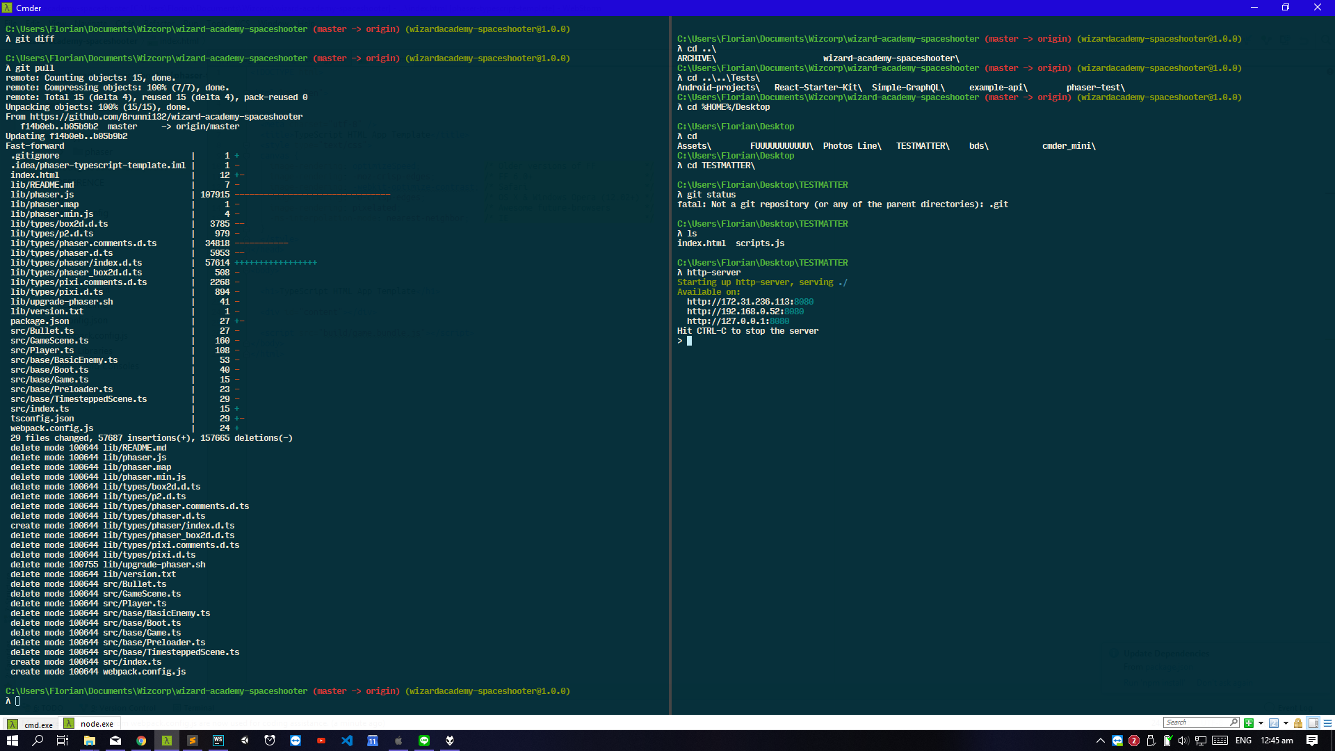Toggle the console lock padlock icon

pos(1298,723)
